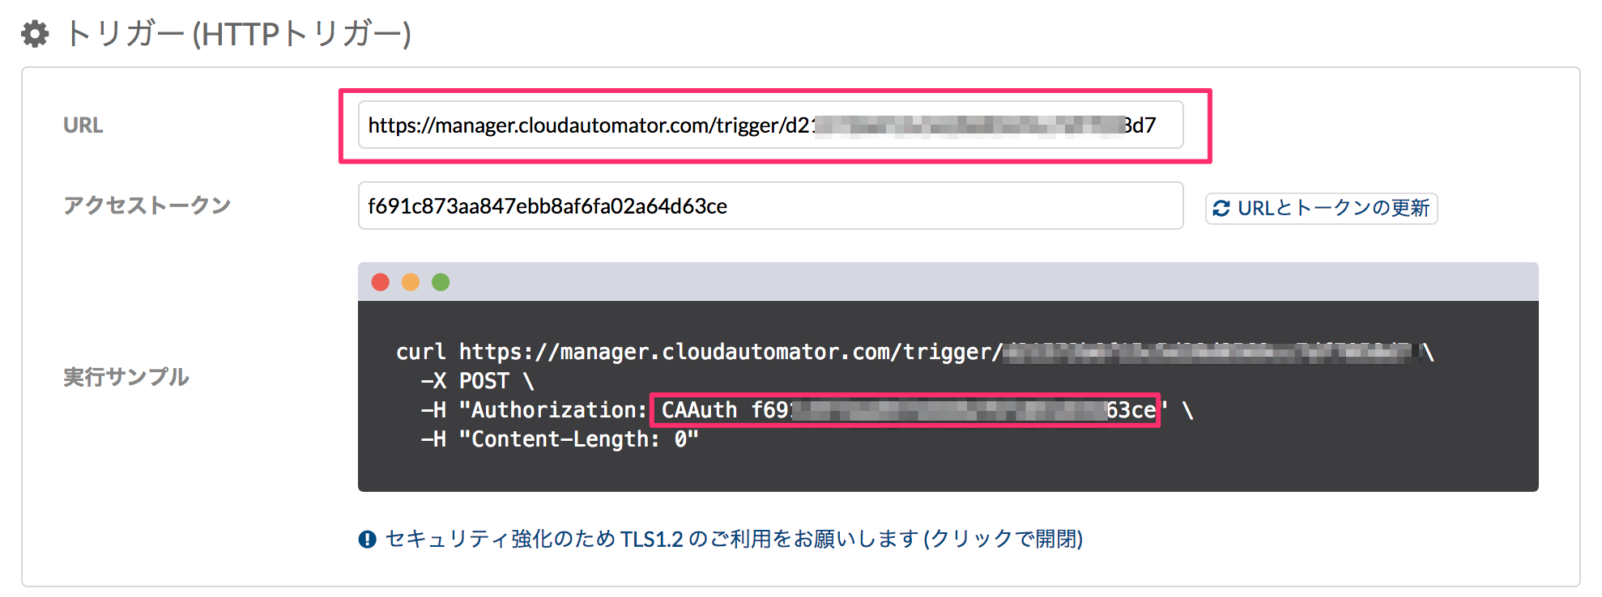This screenshot has height=597, width=1602.
Task: Click the トリガー (HTTPトリガー) heading
Action: 238,34
